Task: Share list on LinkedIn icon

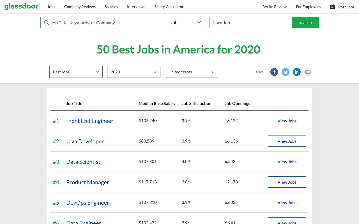Action: coord(297,72)
